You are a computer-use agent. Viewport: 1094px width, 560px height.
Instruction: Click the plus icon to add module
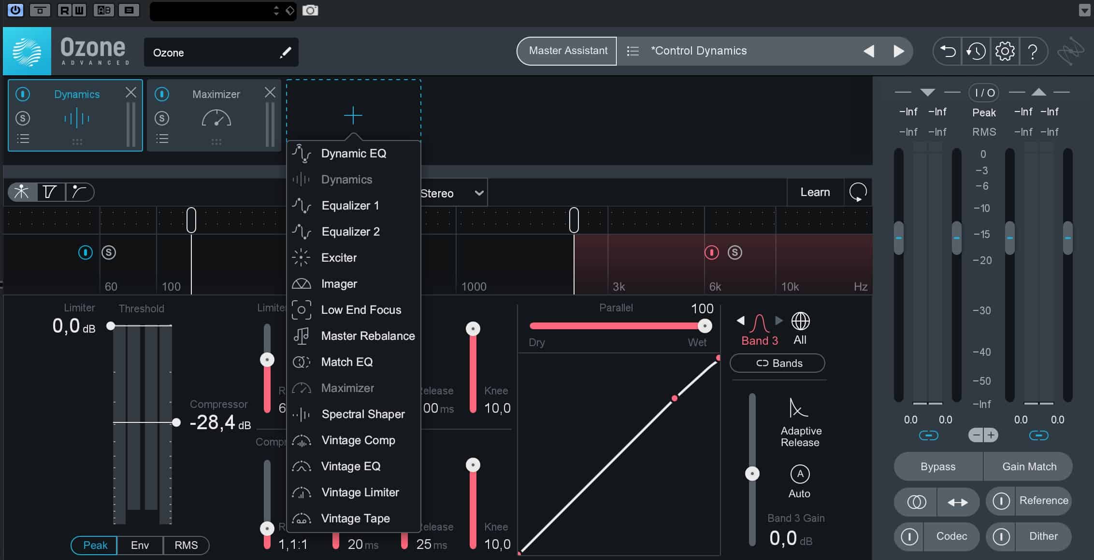tap(353, 115)
